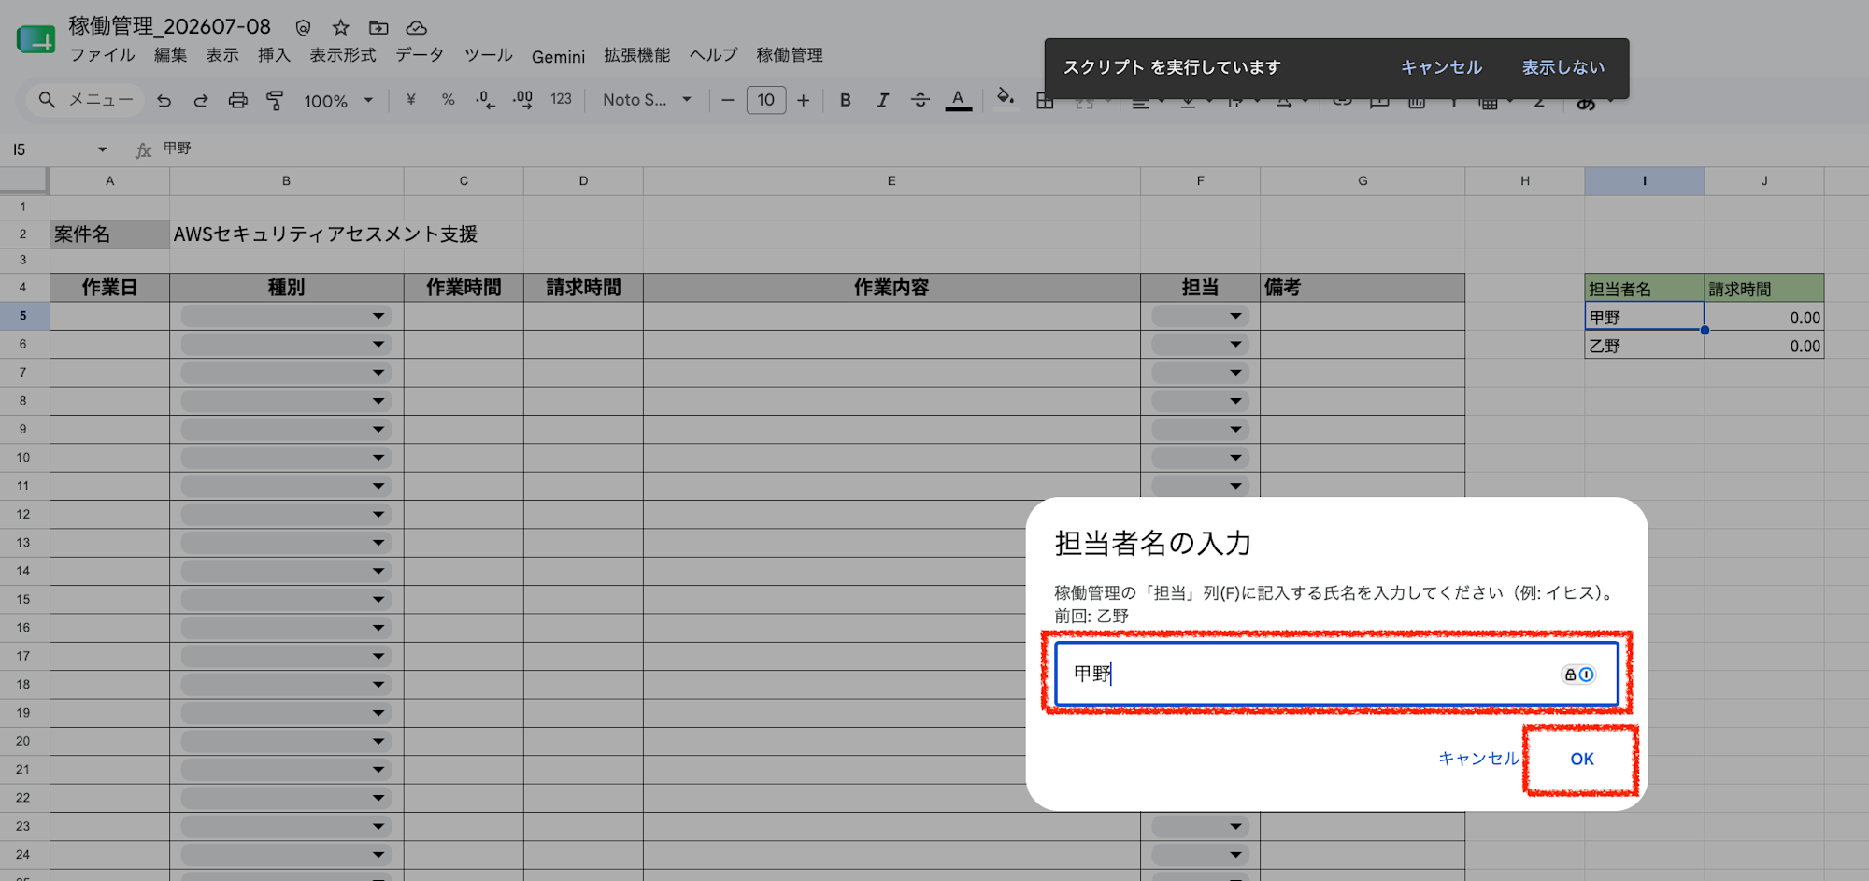Viewport: 1869px width, 881px height.
Task: Open the 編集 menu
Action: (170, 55)
